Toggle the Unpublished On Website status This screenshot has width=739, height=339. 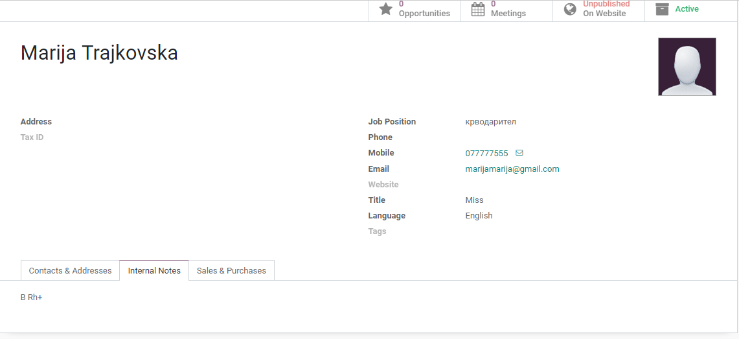[x=606, y=9]
